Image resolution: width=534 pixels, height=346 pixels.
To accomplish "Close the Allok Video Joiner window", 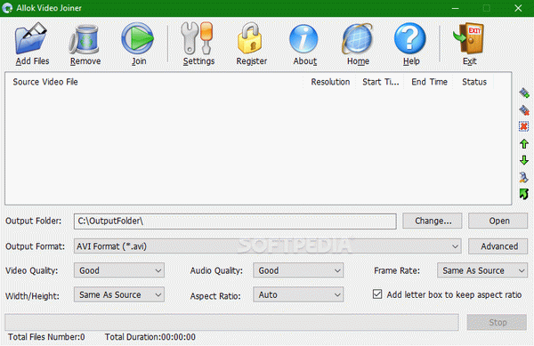I will pyautogui.click(x=518, y=8).
